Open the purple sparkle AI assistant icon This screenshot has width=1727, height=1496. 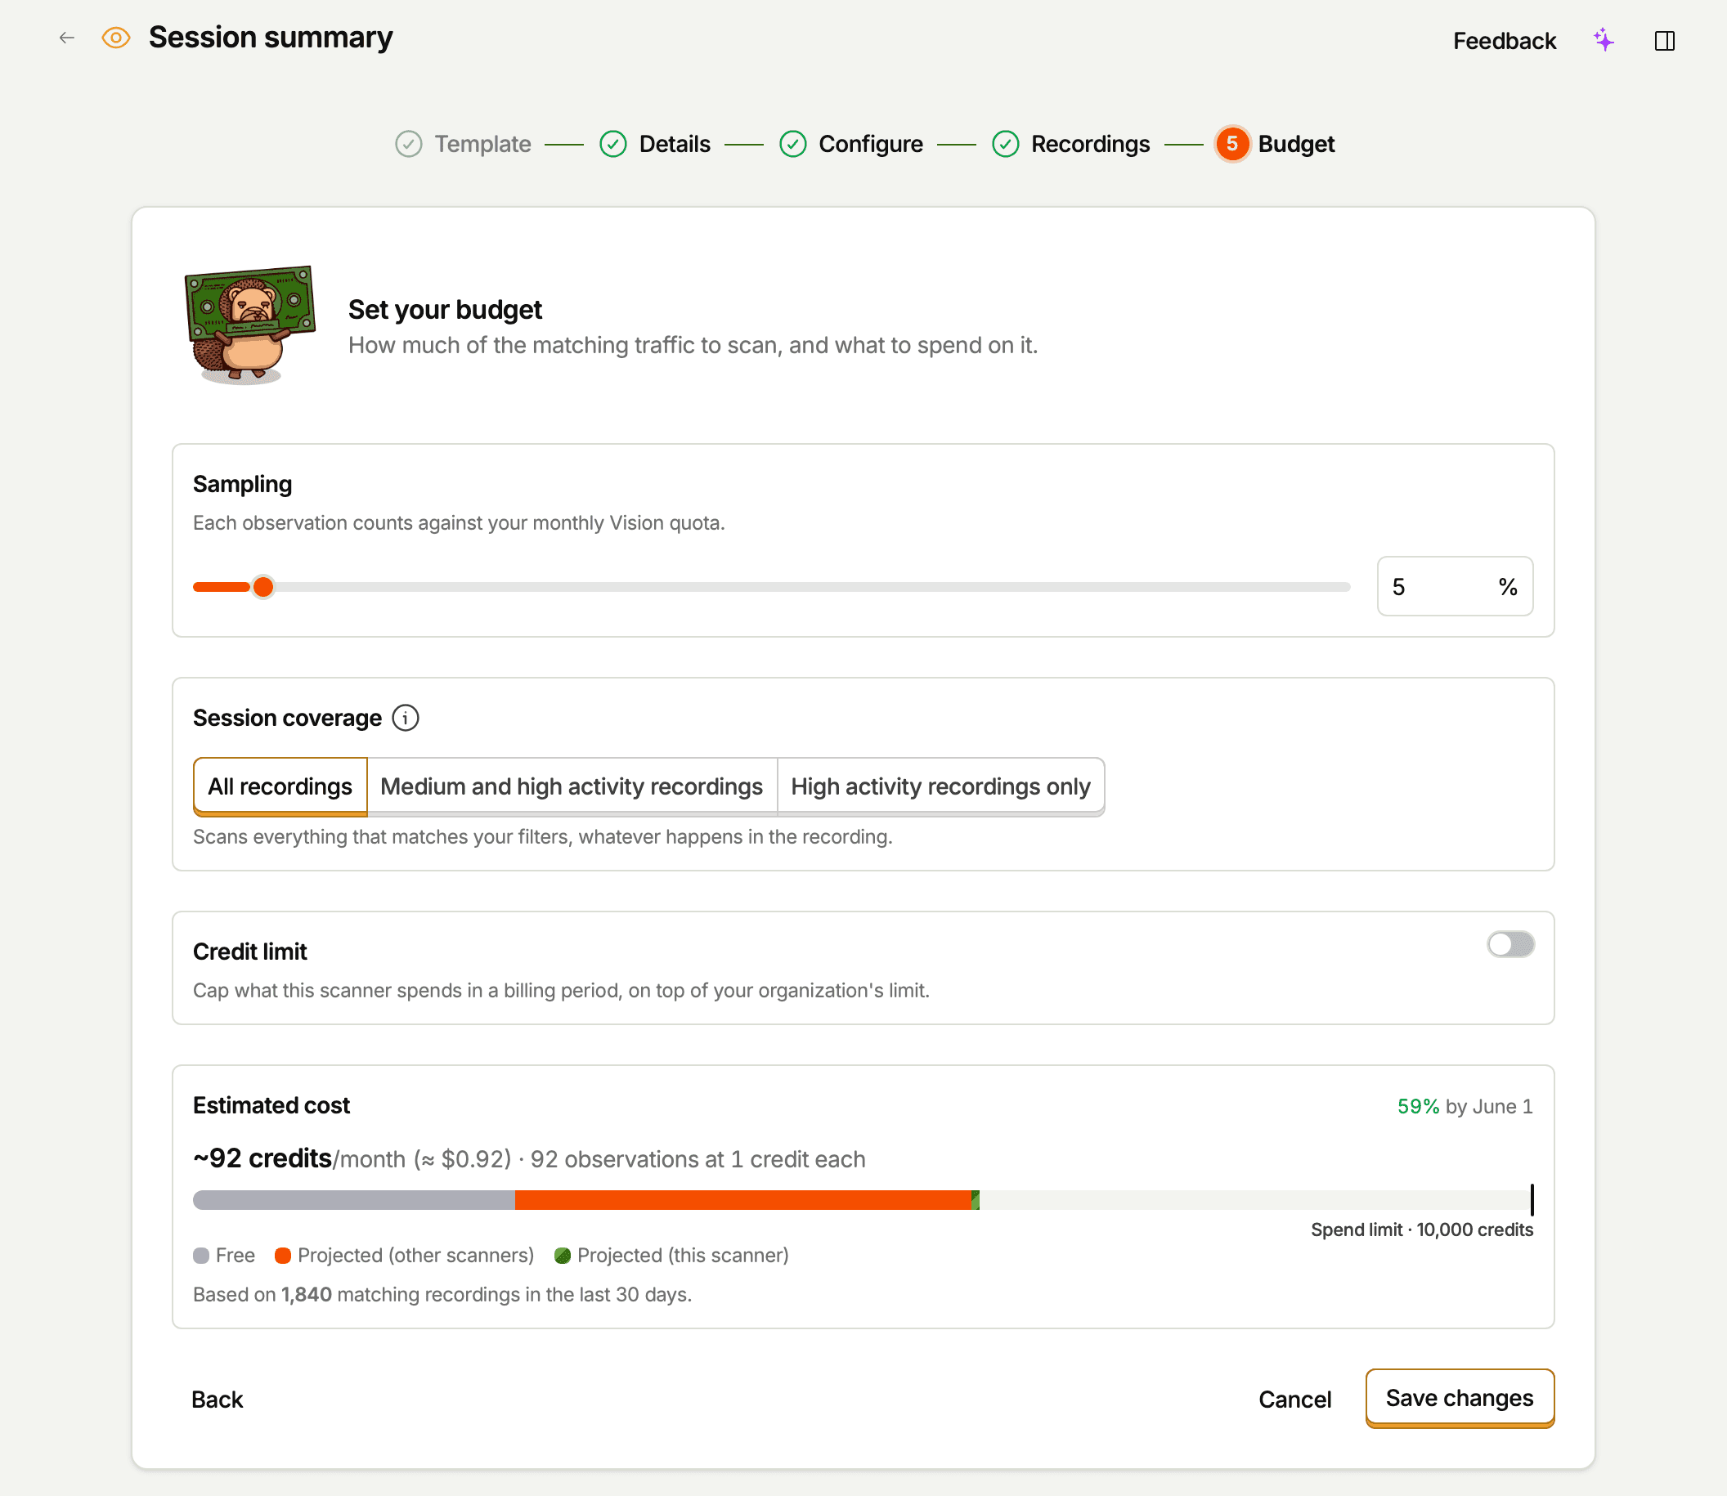tap(1604, 40)
